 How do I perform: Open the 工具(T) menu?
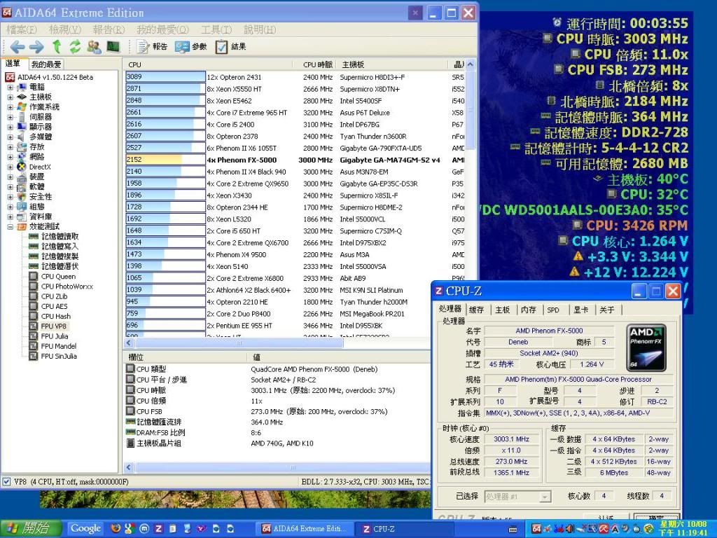click(x=216, y=29)
